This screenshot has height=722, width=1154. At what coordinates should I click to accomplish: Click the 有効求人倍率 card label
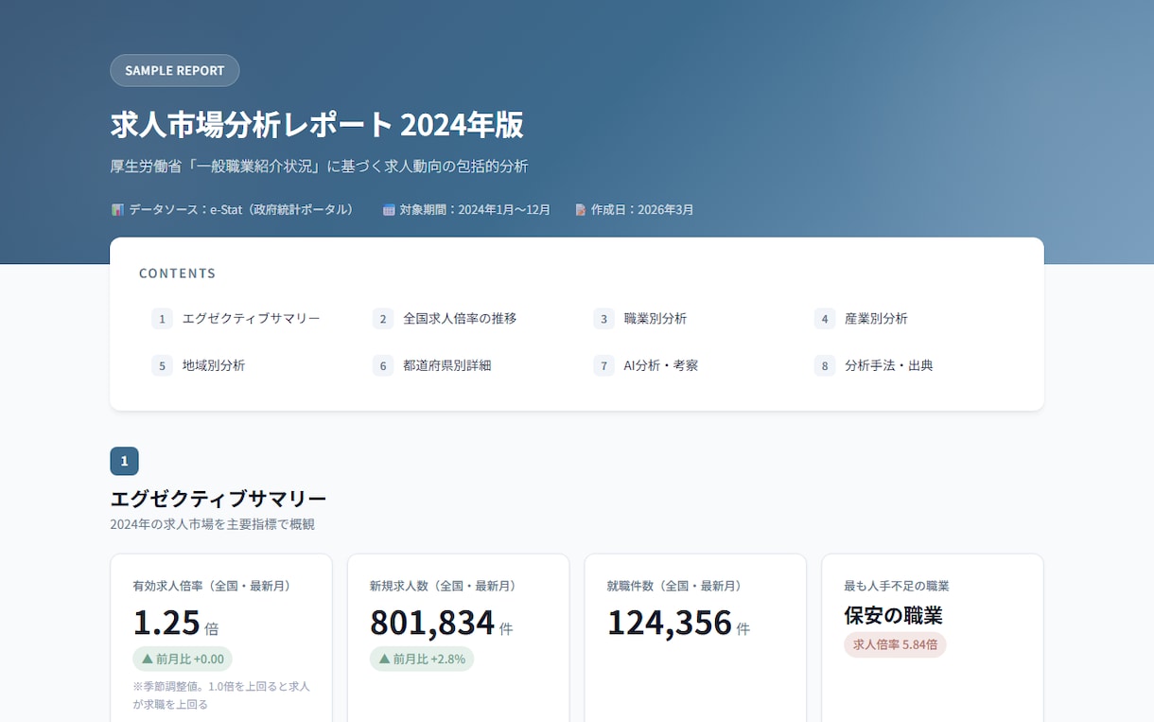212,587
